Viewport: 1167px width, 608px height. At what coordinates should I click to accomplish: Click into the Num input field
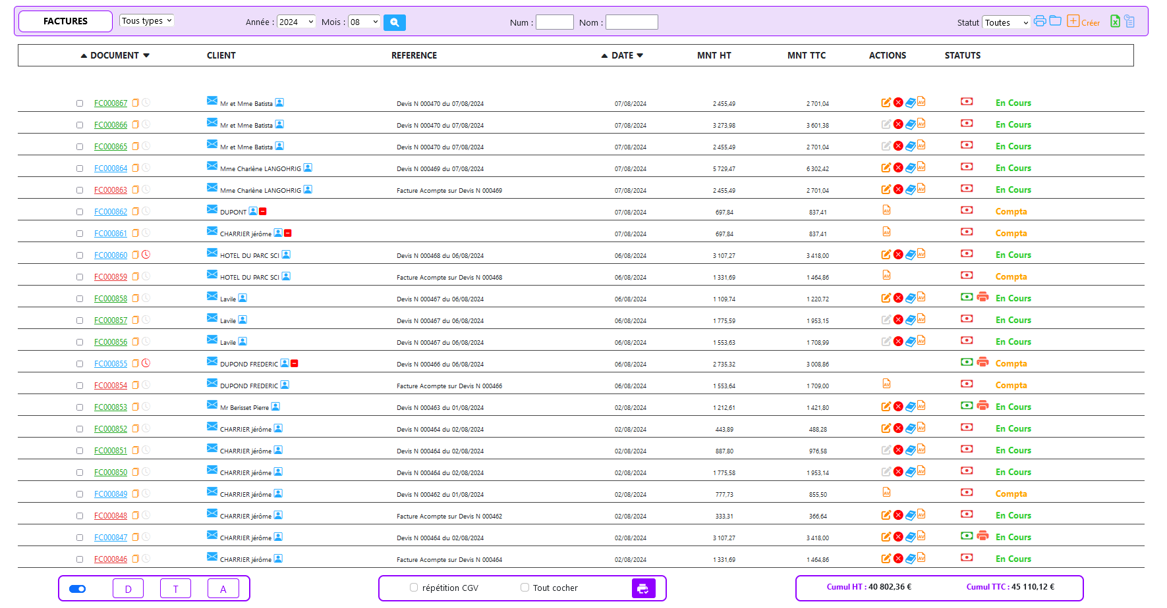pyautogui.click(x=555, y=22)
